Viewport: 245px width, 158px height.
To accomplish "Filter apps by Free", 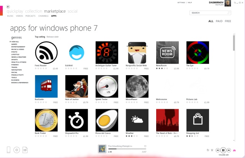I will click(x=228, y=21).
